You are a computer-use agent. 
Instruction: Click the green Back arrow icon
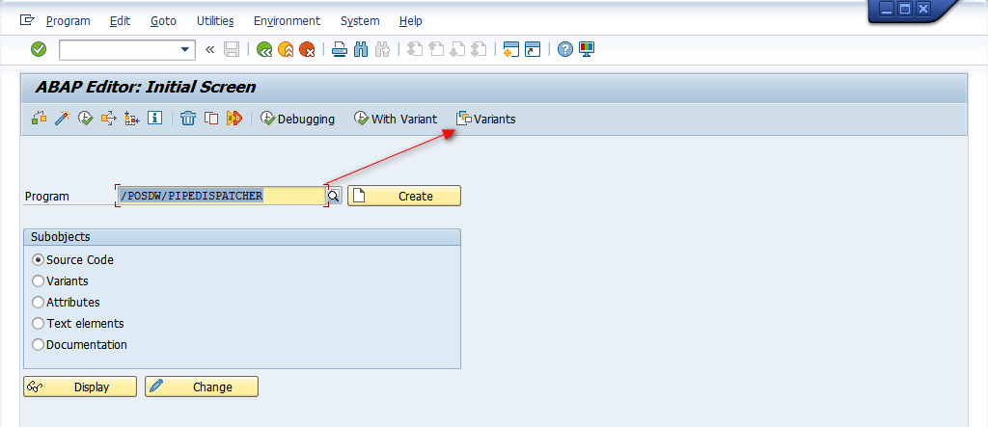click(263, 49)
